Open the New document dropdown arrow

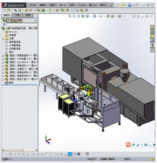click(119, 5)
